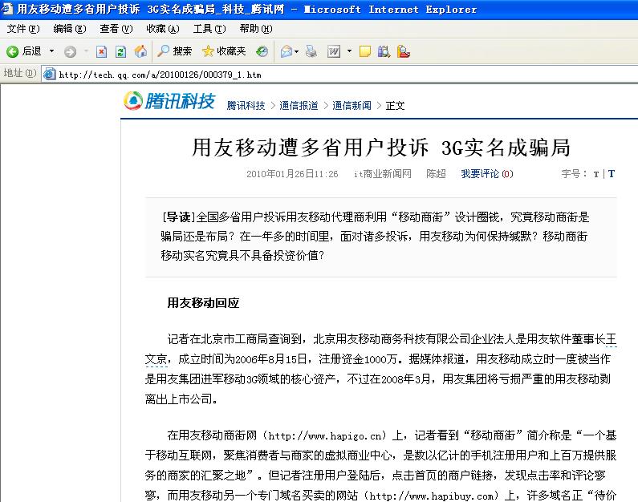Open the Favorites (收藏夹) star button
The width and height of the screenshot is (638, 502).
pos(224,51)
